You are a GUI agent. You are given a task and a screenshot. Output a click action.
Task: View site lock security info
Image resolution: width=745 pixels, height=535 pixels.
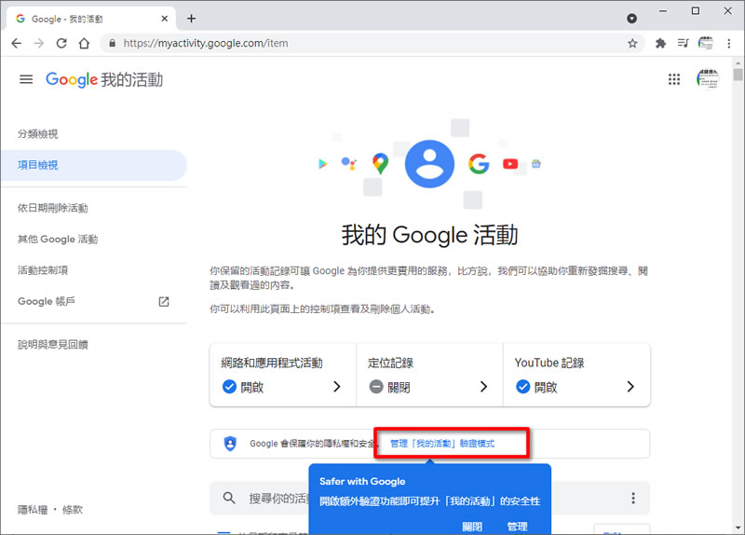pos(112,43)
